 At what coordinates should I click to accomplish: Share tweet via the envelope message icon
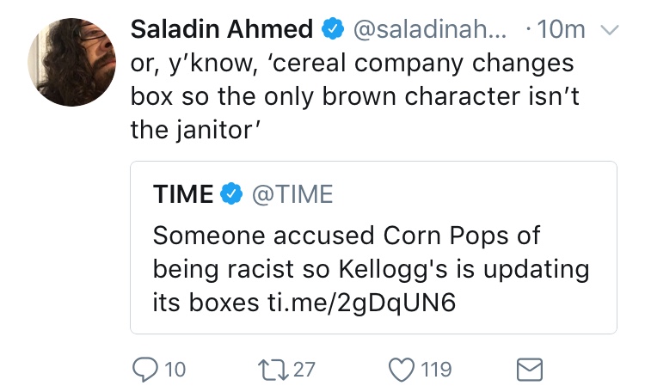pyautogui.click(x=530, y=370)
